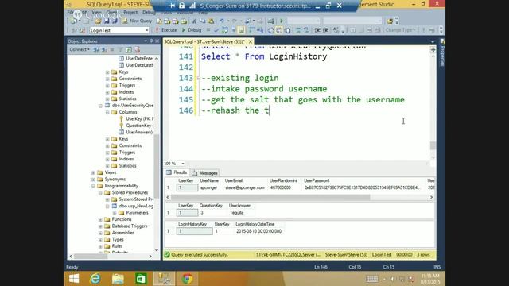Expand the Synonyms folder

click(94, 180)
